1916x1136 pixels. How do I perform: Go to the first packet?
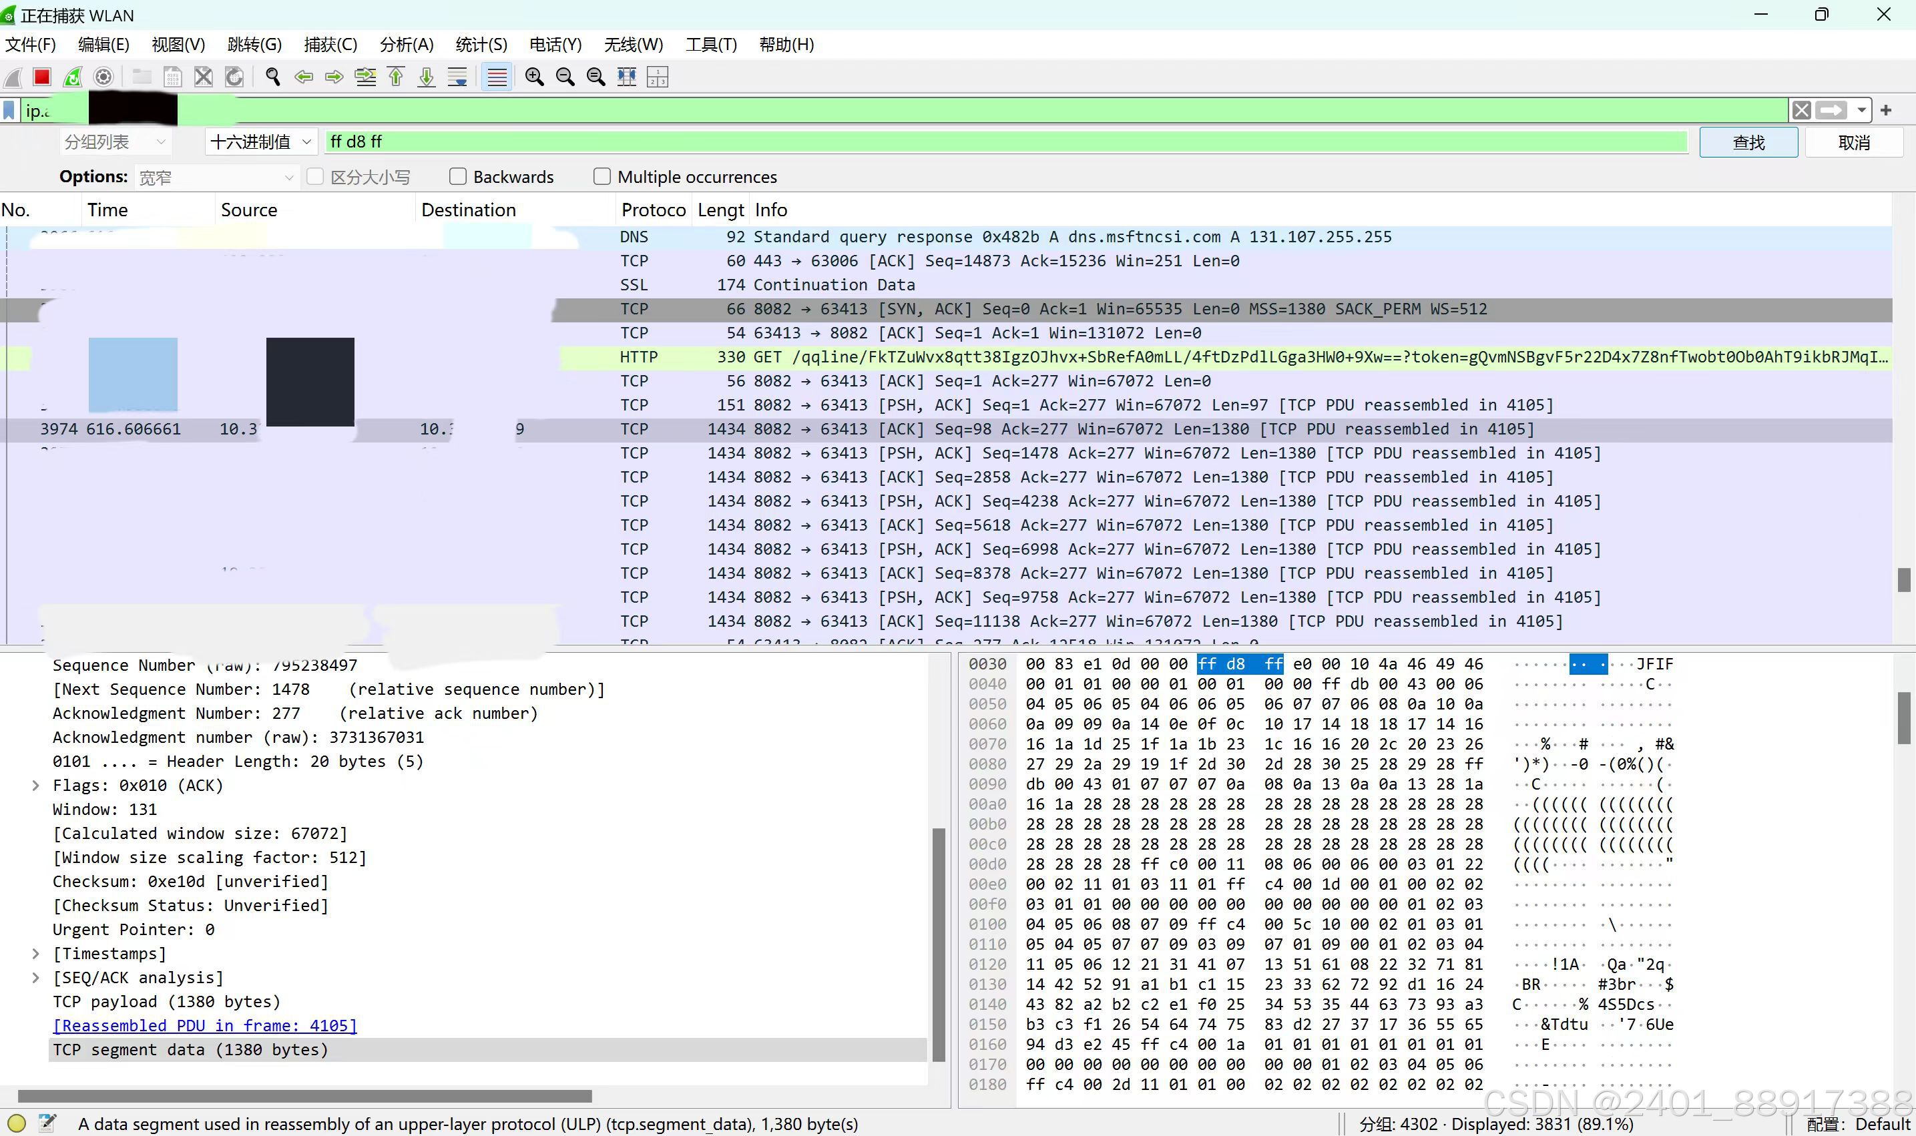[x=396, y=77]
